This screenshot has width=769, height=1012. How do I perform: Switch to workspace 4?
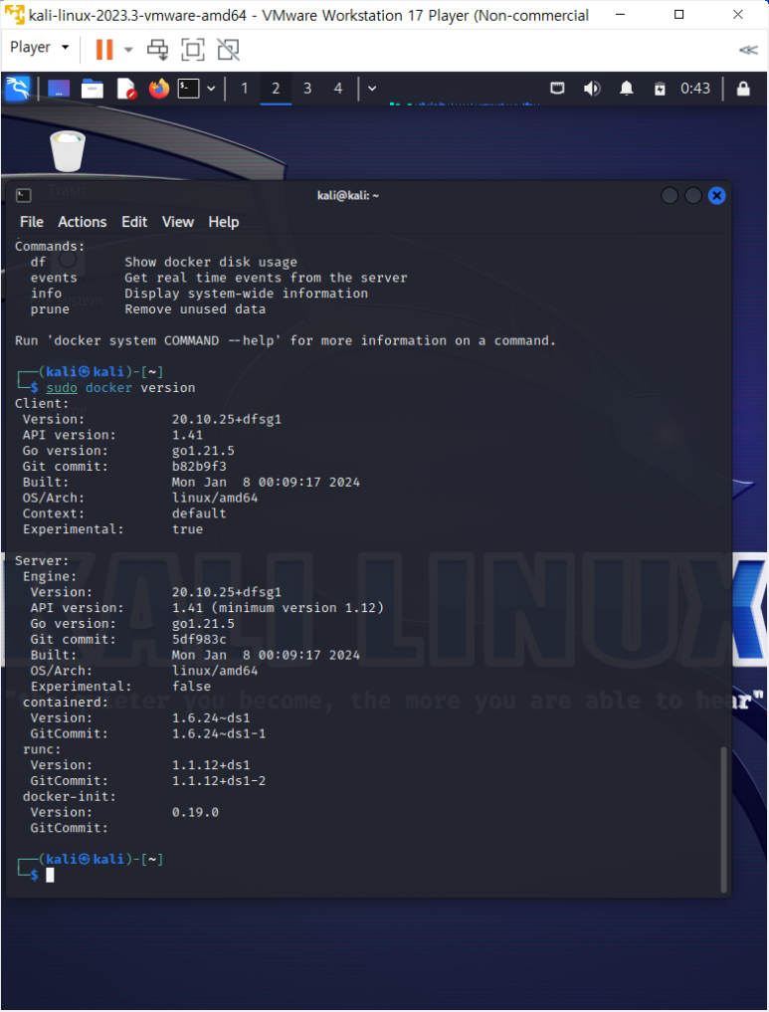[338, 89]
